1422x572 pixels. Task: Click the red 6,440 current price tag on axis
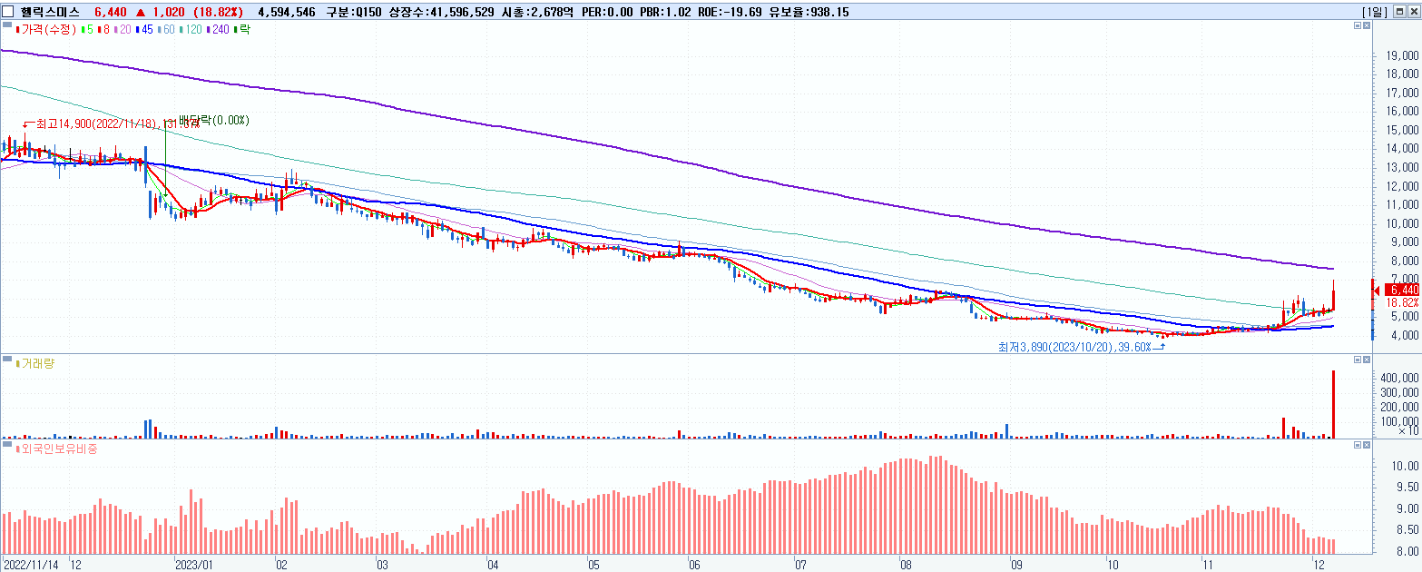pos(1403,290)
